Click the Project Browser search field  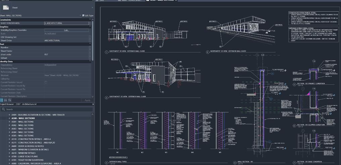pos(47,109)
